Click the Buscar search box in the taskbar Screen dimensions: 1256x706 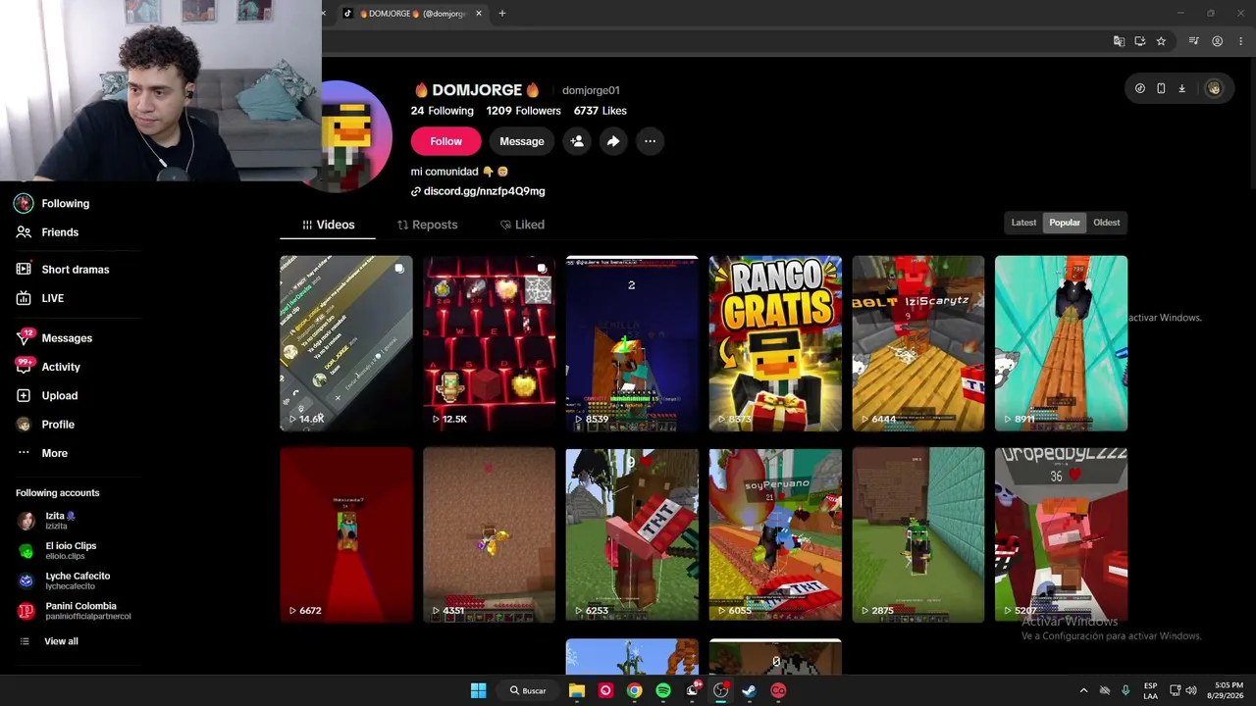coord(528,690)
